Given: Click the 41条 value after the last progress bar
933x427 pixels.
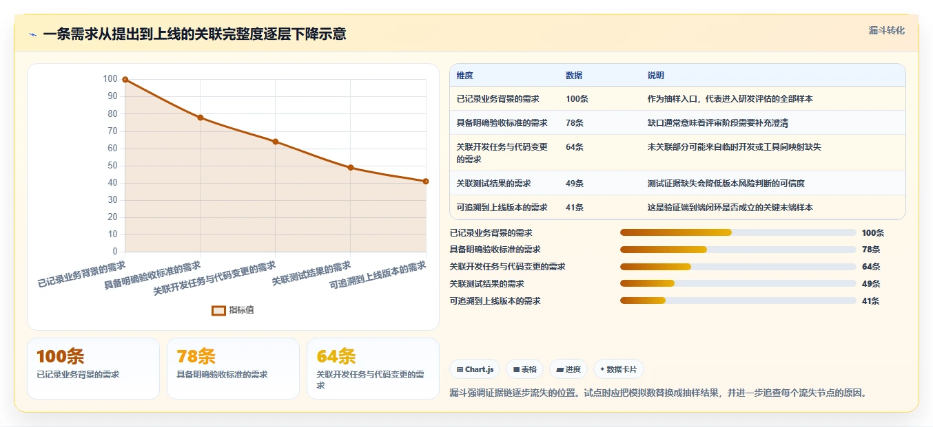Looking at the screenshot, I should 870,300.
